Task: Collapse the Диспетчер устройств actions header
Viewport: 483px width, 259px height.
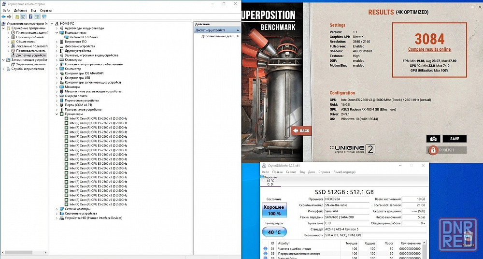Action: 238,30
